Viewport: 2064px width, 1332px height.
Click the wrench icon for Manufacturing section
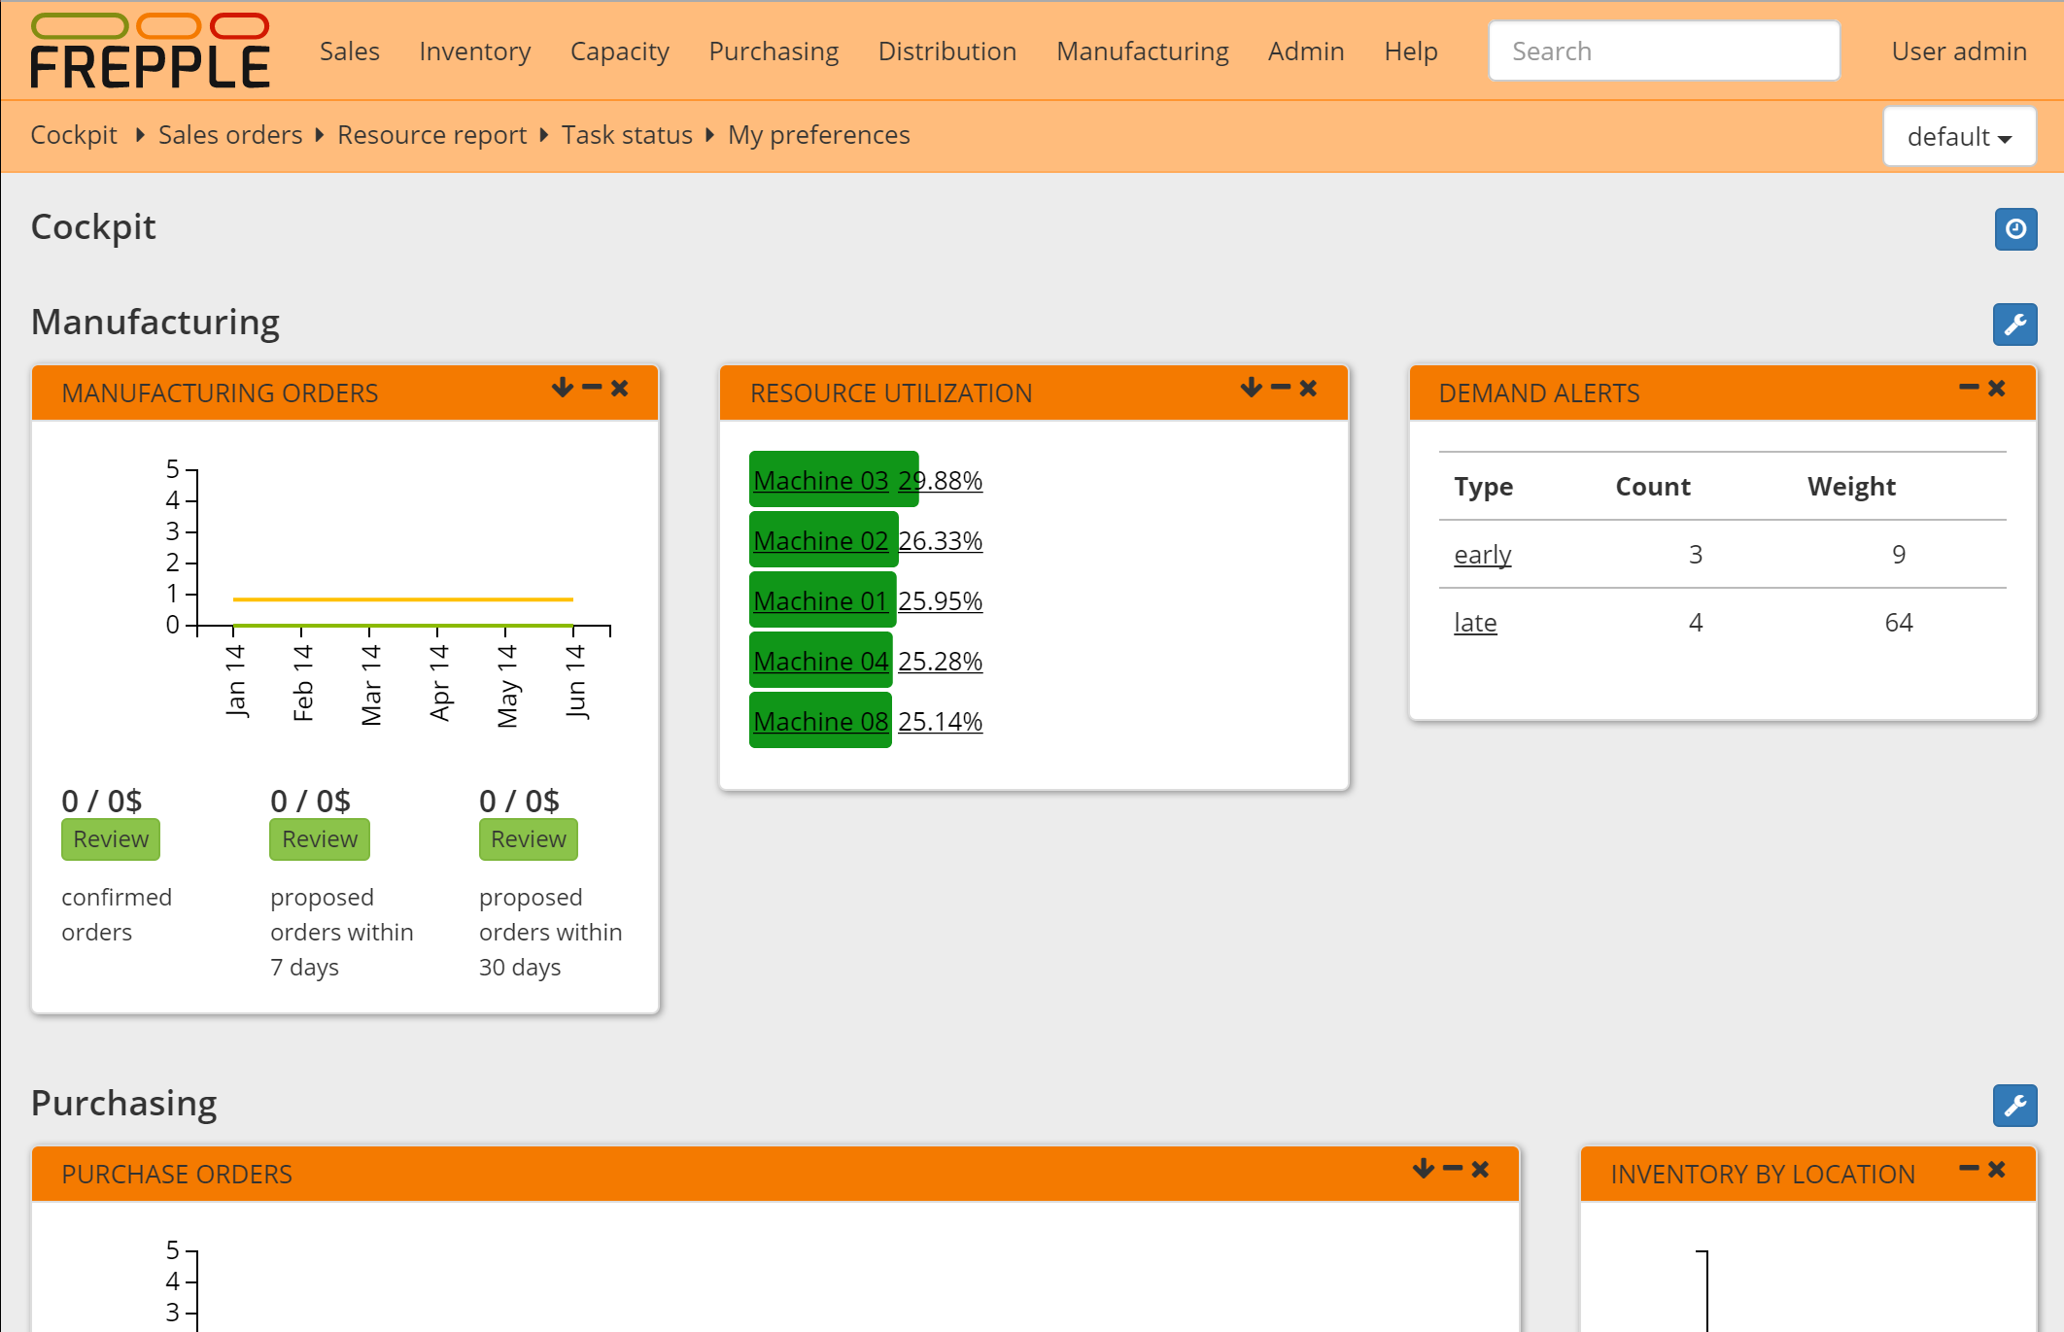coord(2014,324)
